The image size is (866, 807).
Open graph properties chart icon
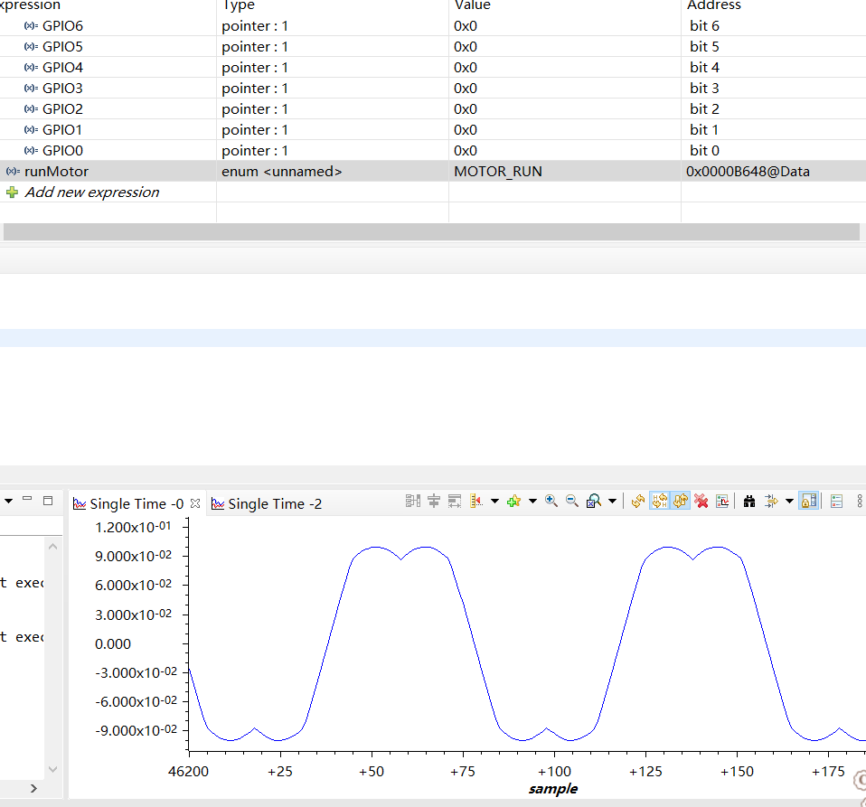coord(722,501)
